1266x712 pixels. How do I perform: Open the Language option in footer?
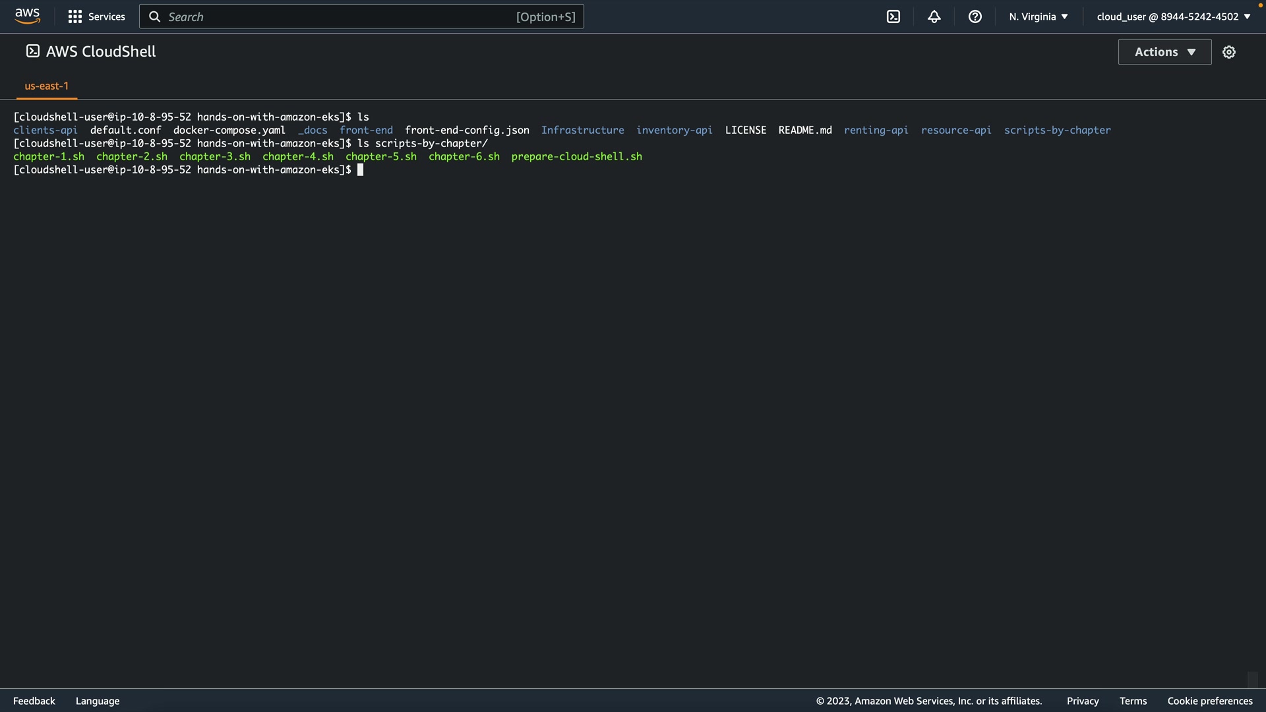point(98,701)
